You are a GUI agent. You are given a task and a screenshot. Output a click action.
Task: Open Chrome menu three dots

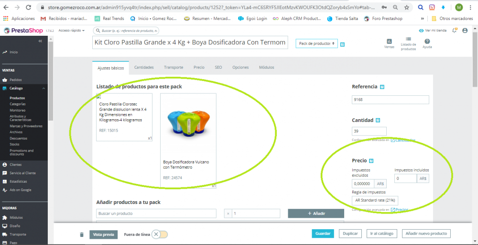point(471,7)
